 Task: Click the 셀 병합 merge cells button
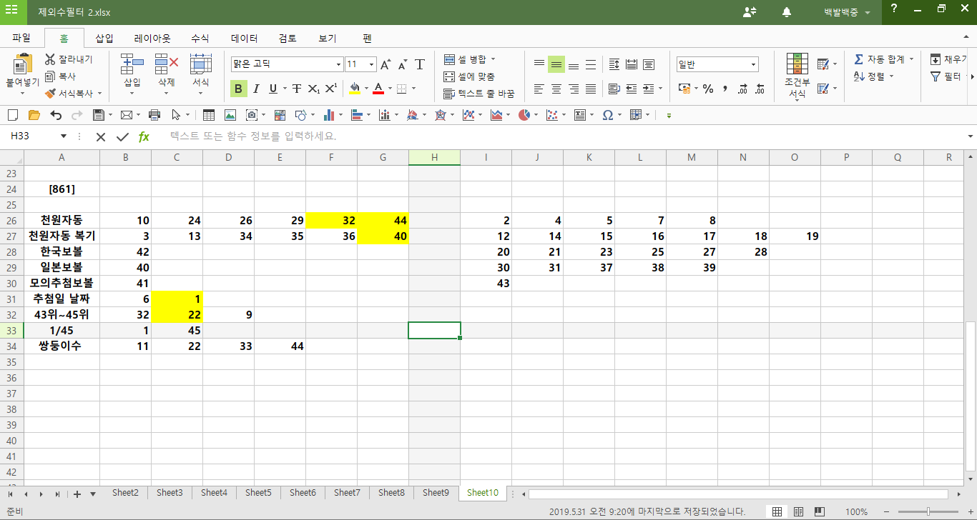468,59
